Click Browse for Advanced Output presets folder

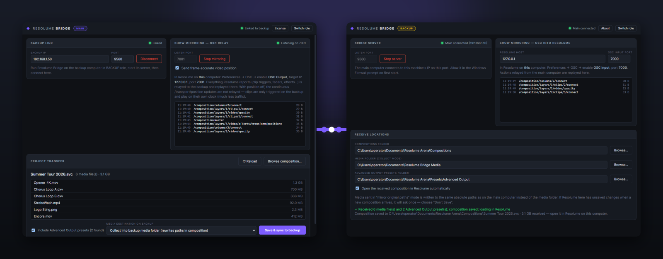[621, 179]
